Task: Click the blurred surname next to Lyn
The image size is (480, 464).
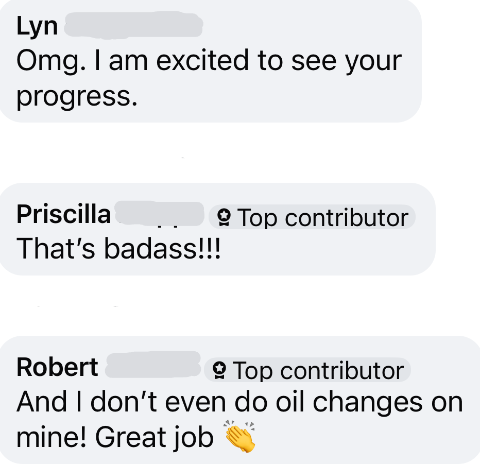Action: click(x=133, y=25)
